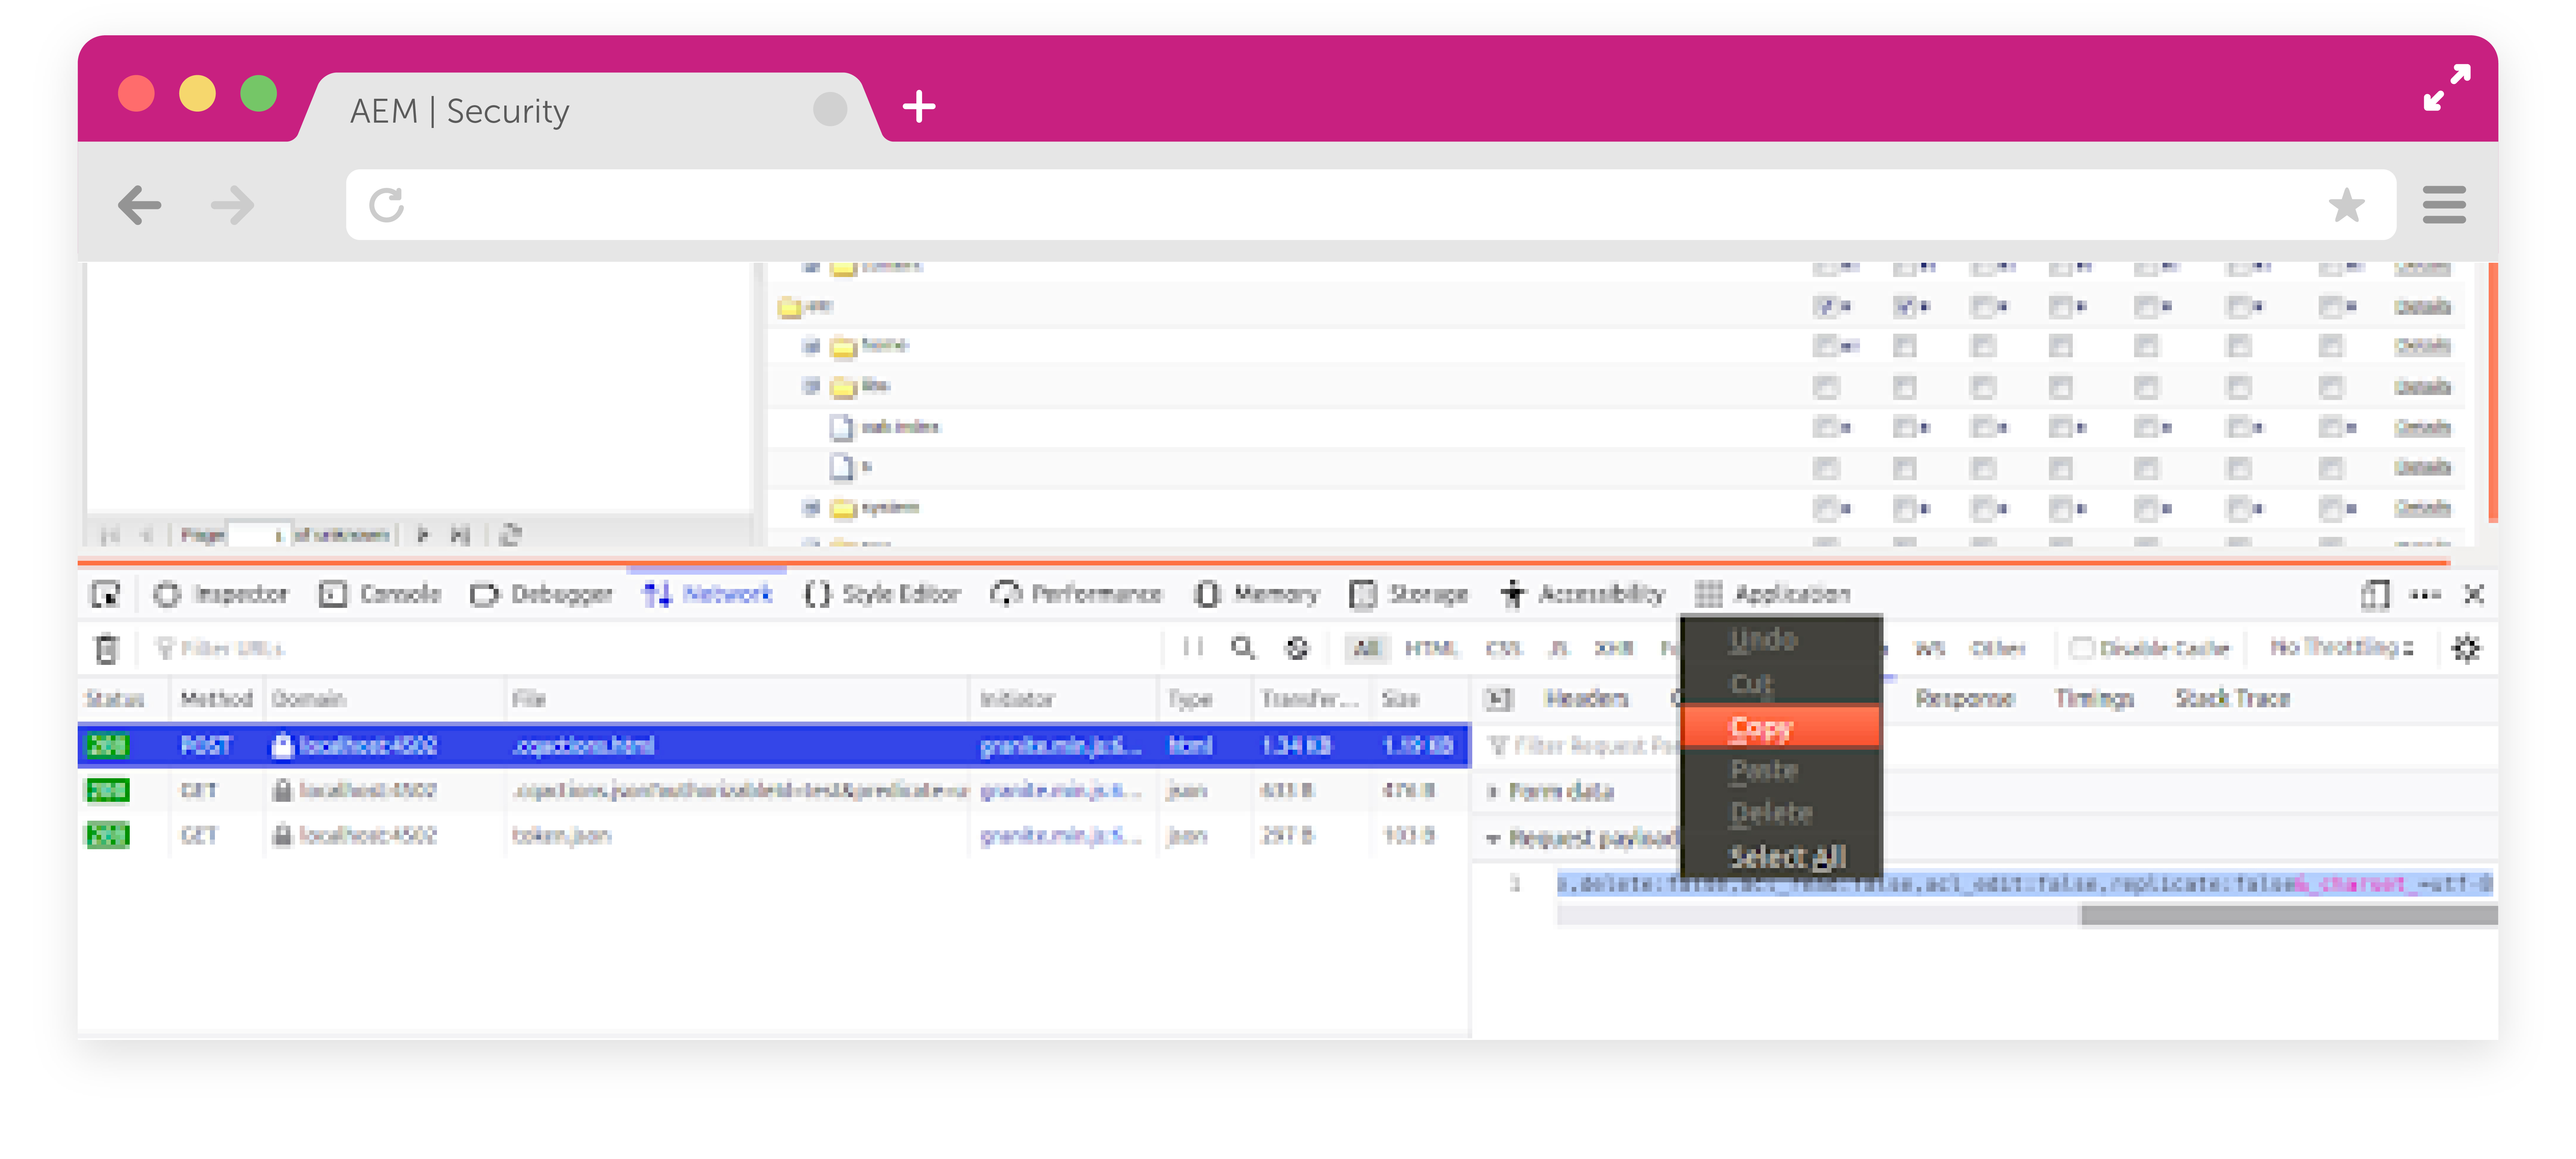Open the browser hamburger menu

pyautogui.click(x=2444, y=205)
